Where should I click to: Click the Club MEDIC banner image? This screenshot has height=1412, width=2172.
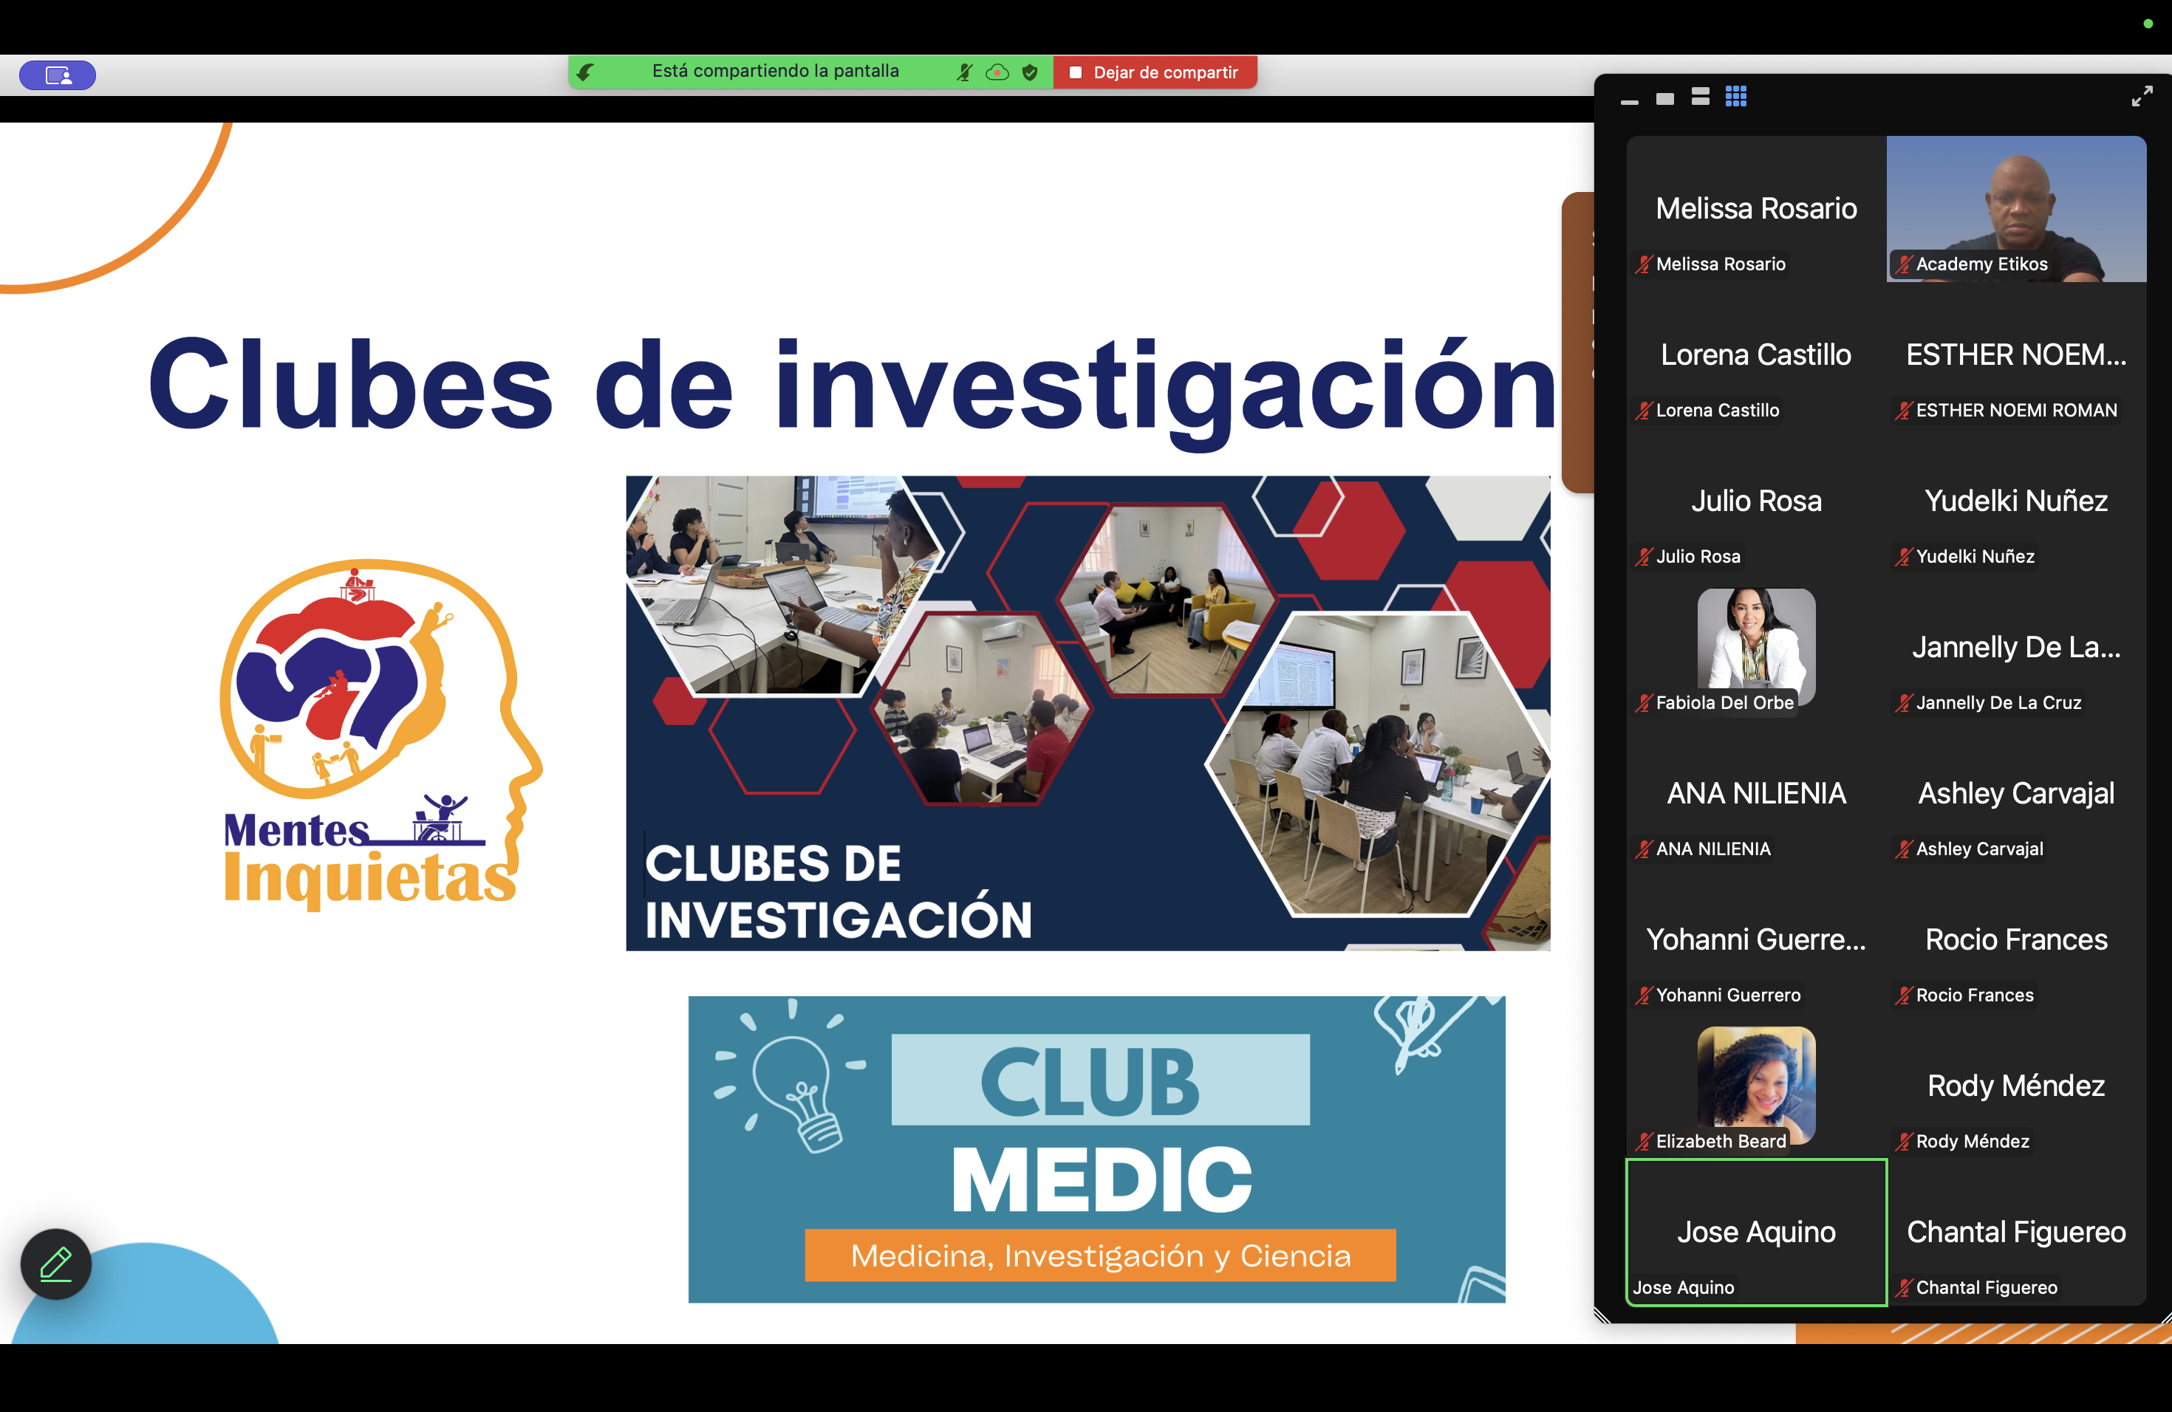(1096, 1148)
